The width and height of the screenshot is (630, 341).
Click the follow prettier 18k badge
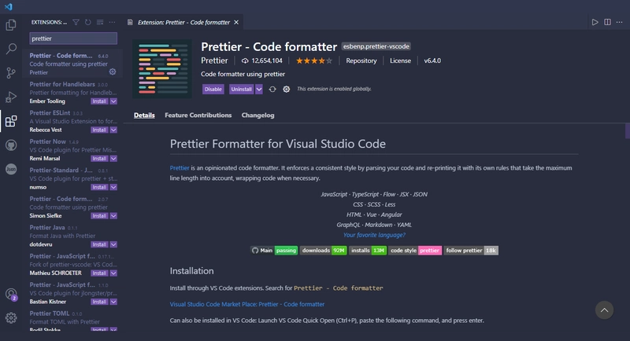[471, 251]
